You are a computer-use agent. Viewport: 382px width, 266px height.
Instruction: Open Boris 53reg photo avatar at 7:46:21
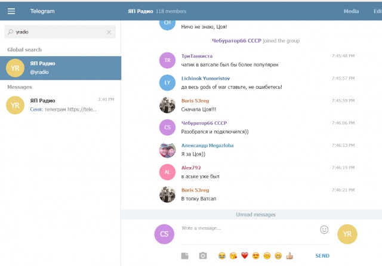point(167,194)
